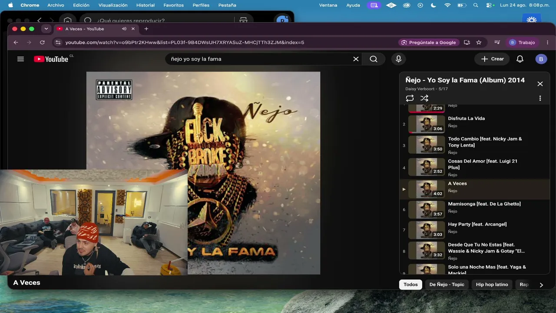This screenshot has height=313, width=556.
Task: Click the Disfruta La Vida thumbnail
Action: point(427,124)
